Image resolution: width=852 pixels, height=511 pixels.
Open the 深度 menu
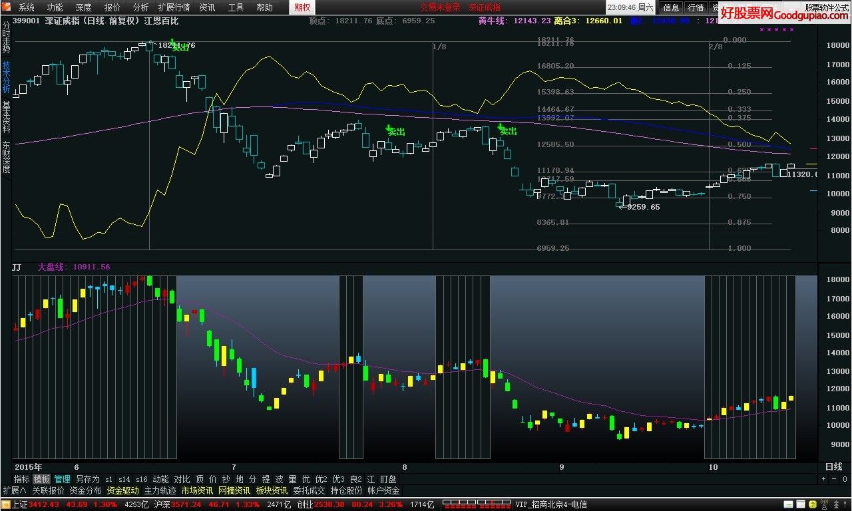[84, 7]
